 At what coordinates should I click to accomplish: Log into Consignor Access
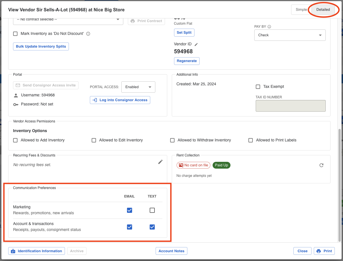click(x=120, y=100)
